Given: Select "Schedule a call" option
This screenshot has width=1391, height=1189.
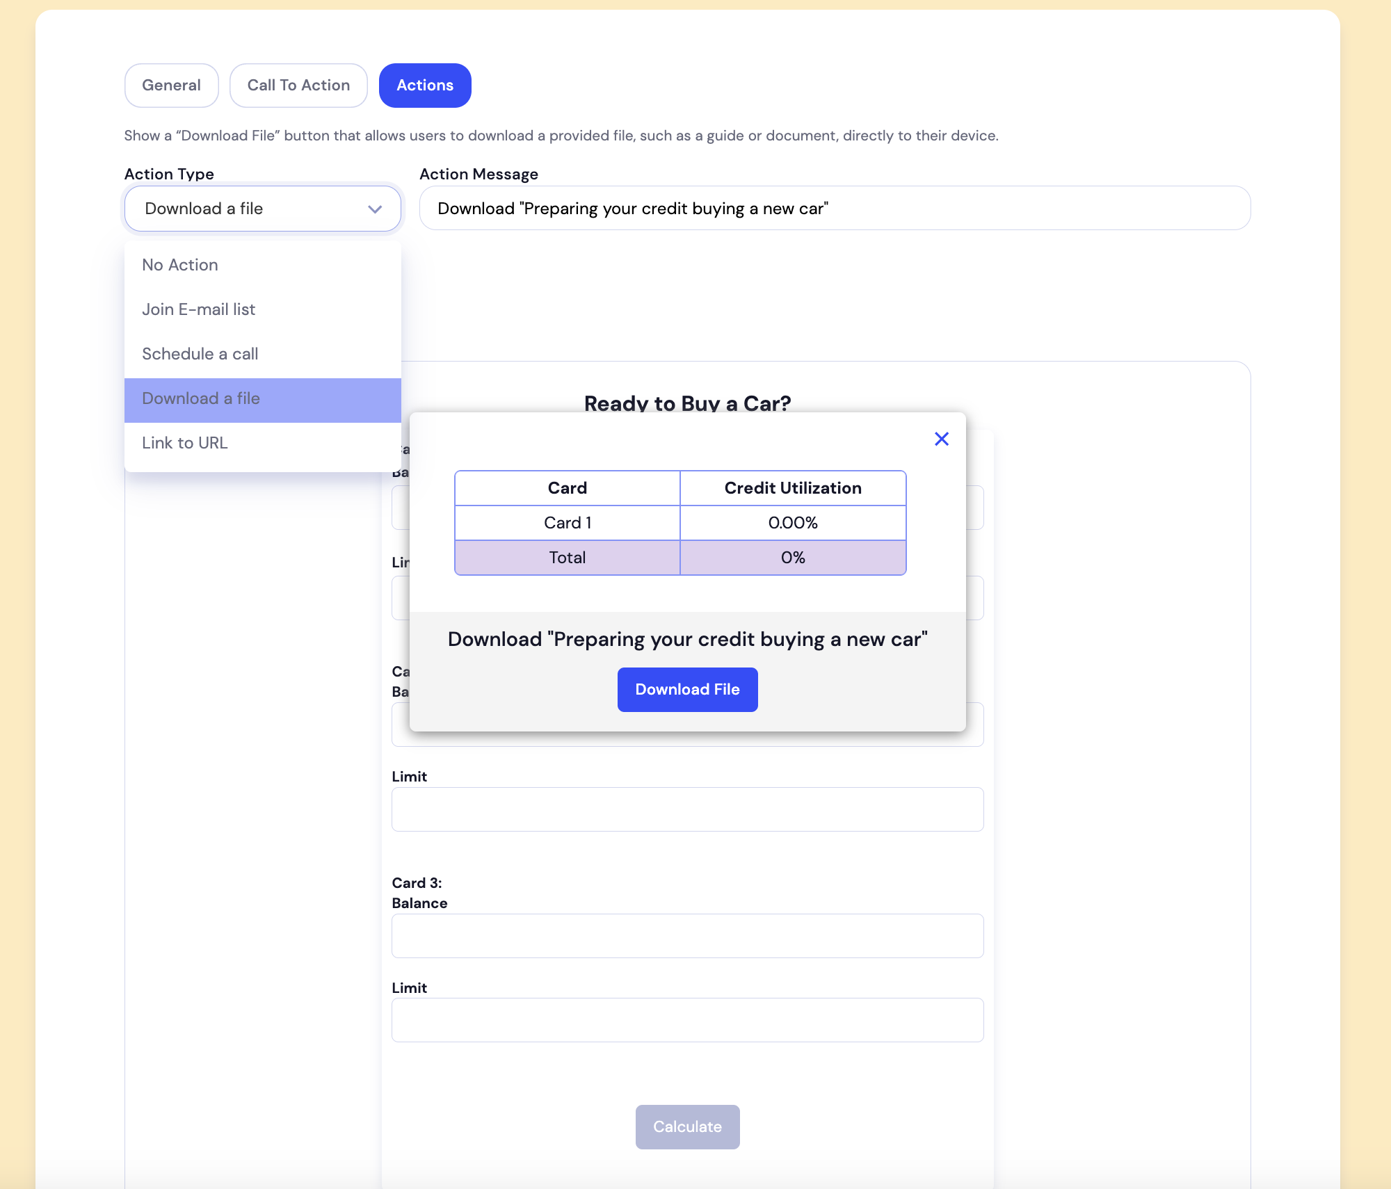Looking at the screenshot, I should [x=200, y=354].
